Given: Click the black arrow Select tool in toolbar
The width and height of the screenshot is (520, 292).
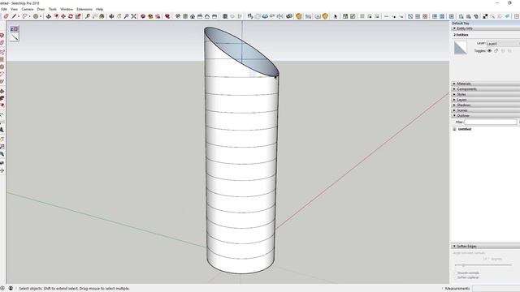Looking at the screenshot, I should [x=335, y=16].
